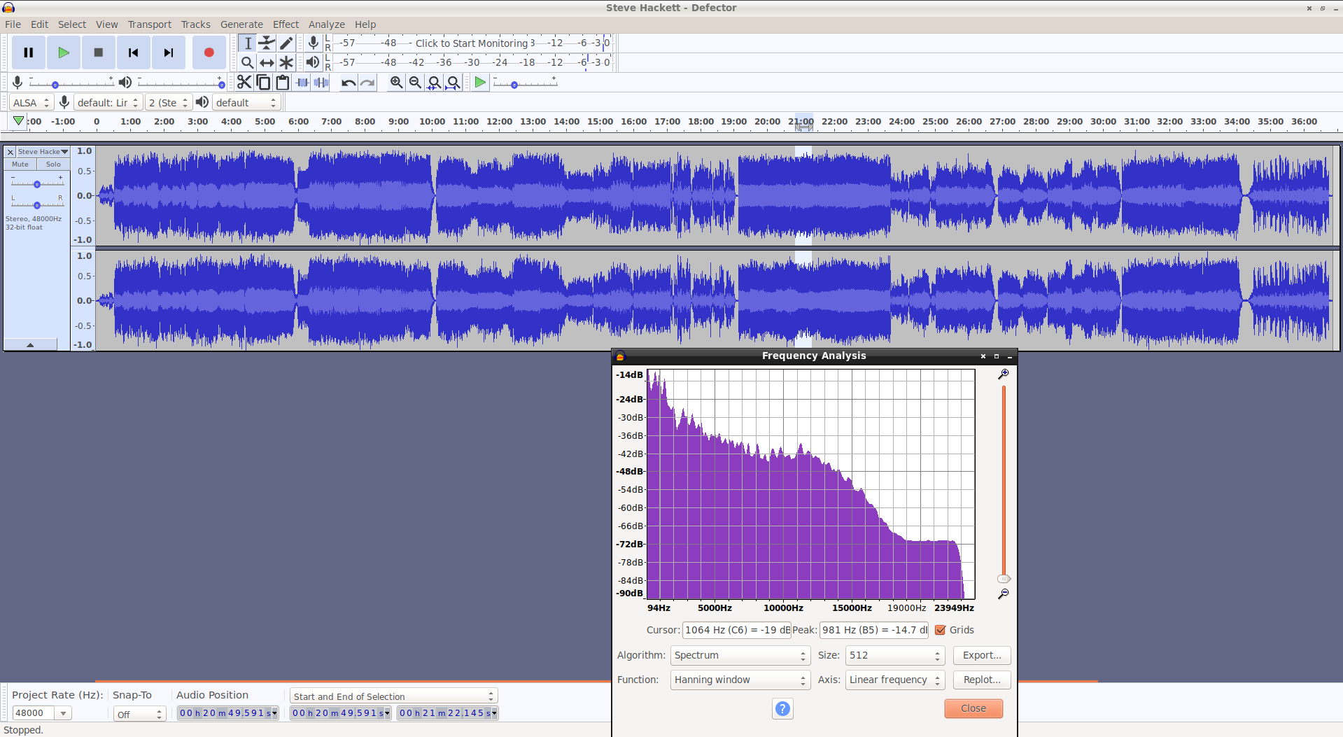Select the Draw pencil tool

tap(286, 43)
